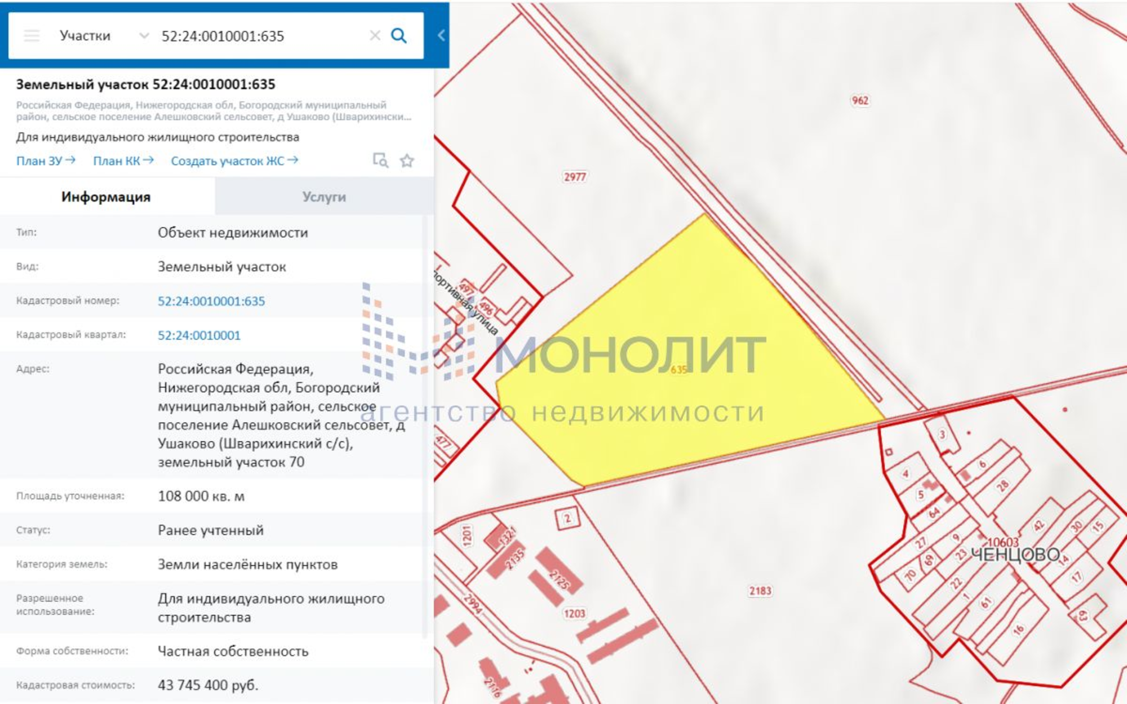Click the info panel vertical scrollbar

pyautogui.click(x=425, y=428)
